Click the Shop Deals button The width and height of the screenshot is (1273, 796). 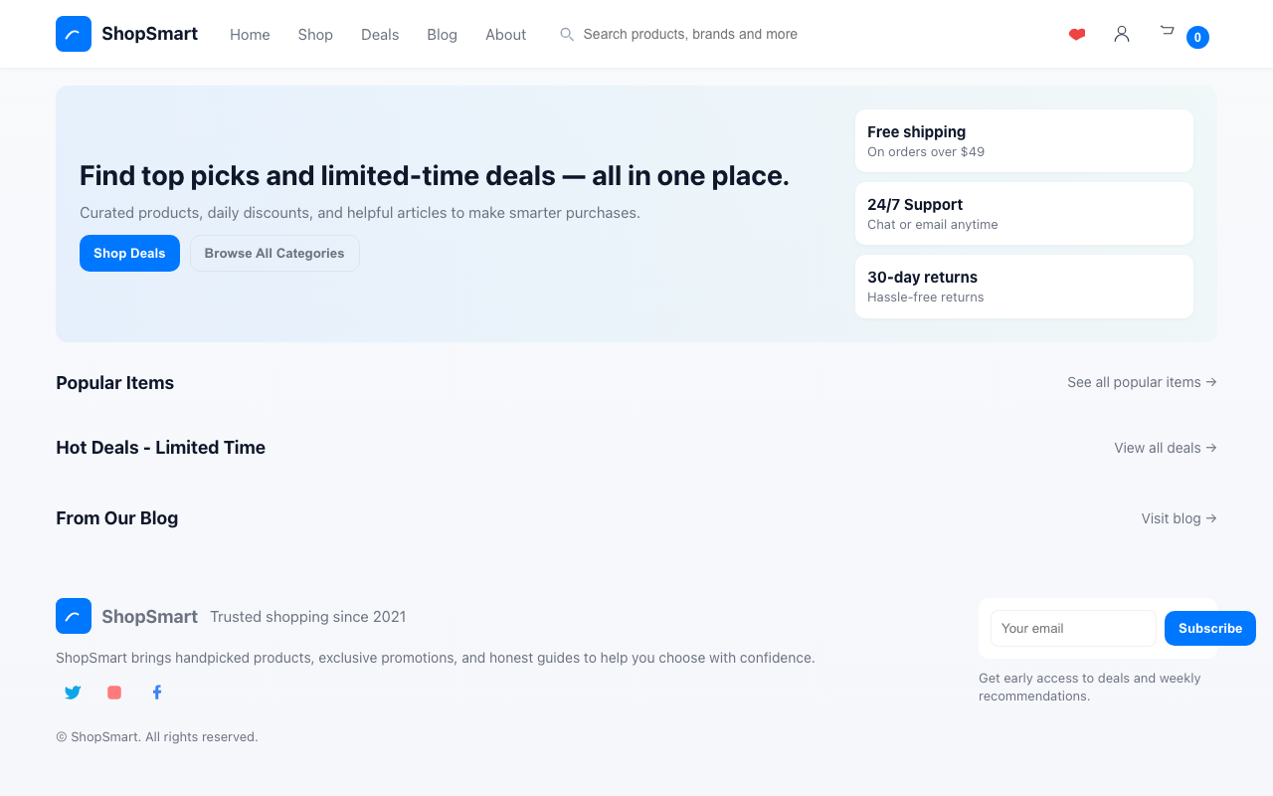[x=129, y=253]
